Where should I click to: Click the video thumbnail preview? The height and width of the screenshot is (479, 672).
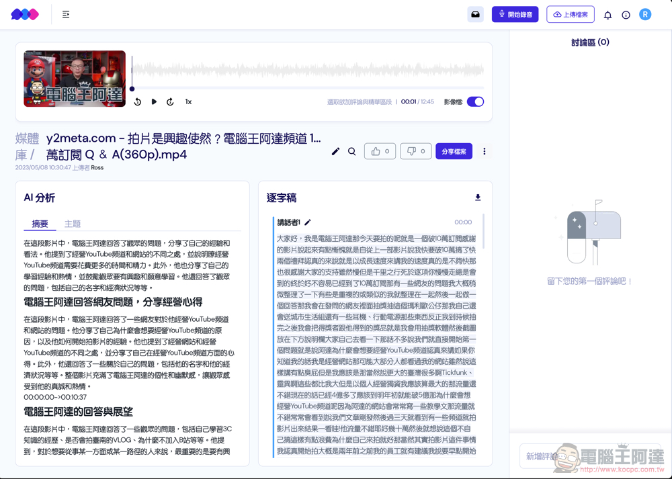75,79
